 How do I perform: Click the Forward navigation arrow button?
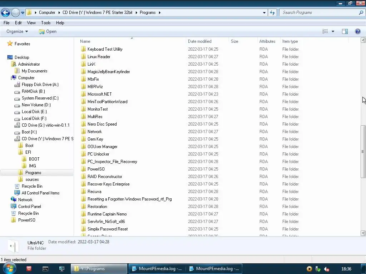coord(15,12)
